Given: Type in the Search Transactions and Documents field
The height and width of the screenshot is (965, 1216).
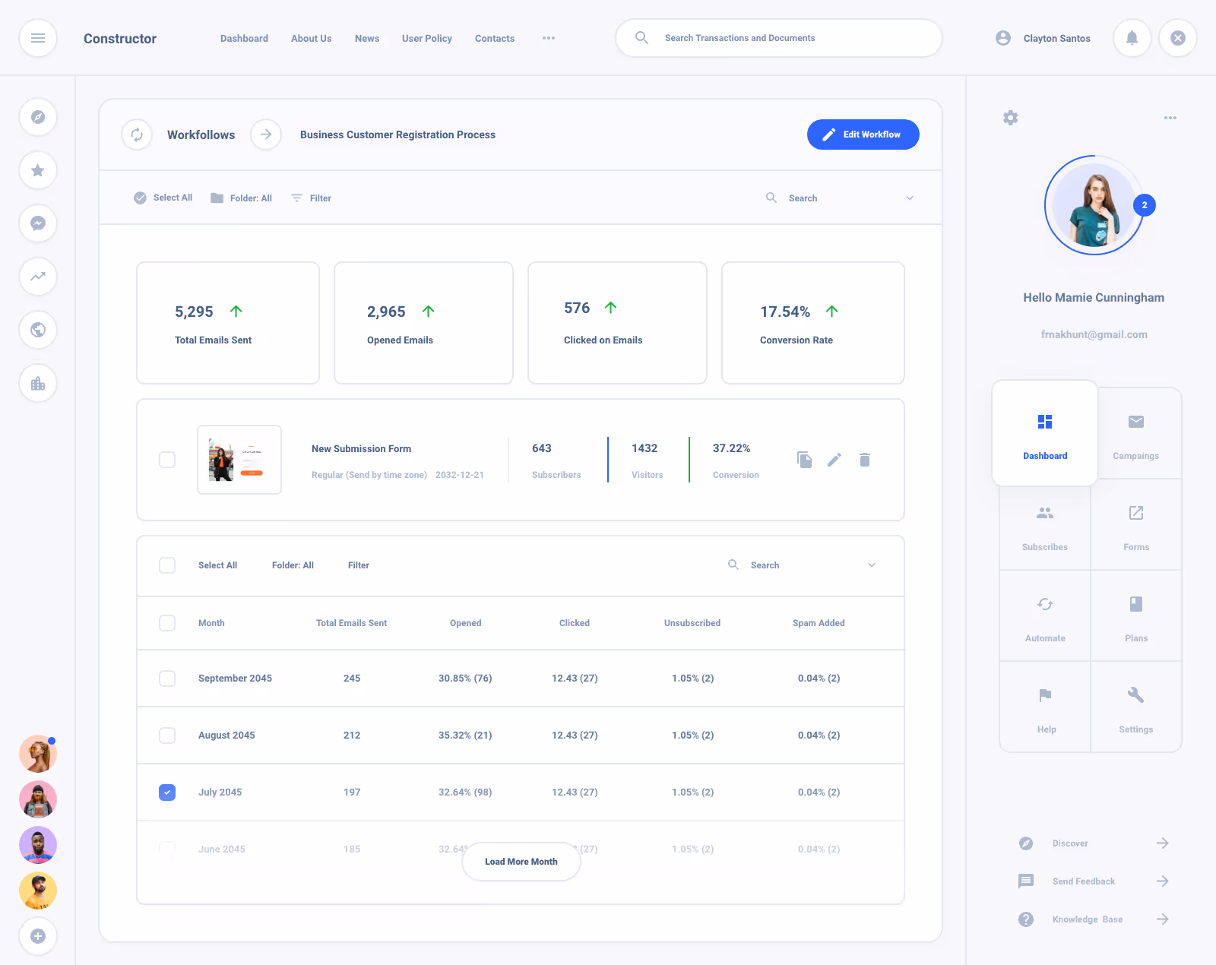Looking at the screenshot, I should (778, 38).
